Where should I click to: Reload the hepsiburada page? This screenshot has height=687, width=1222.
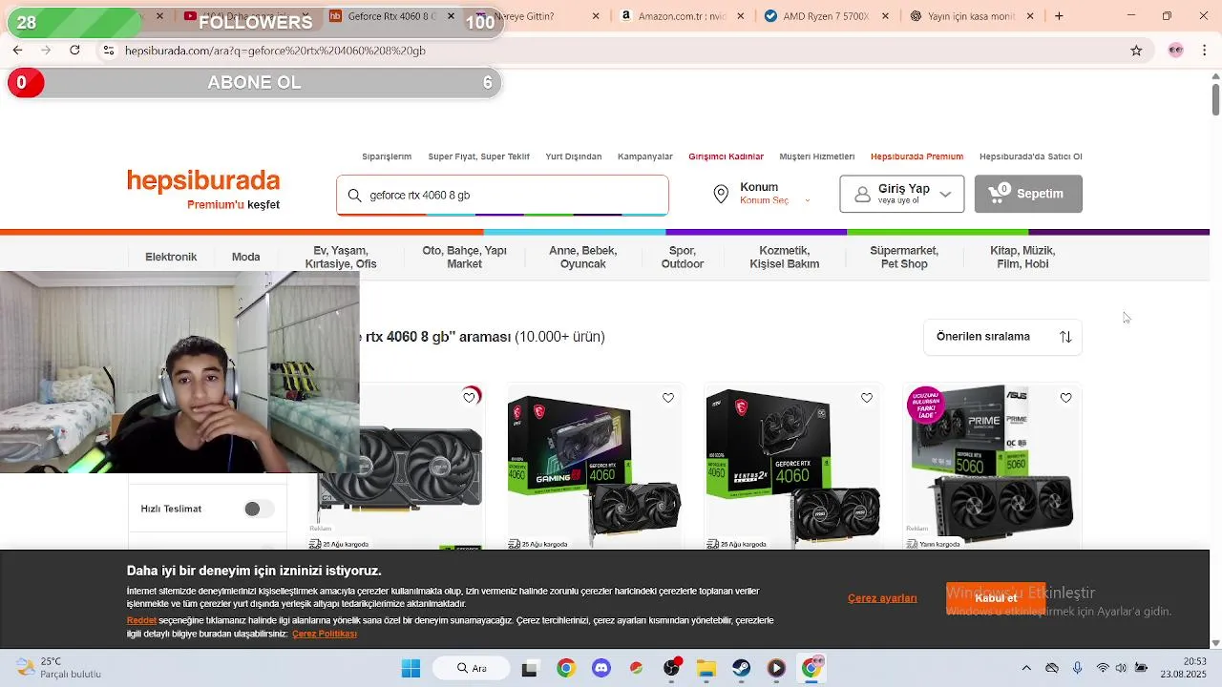74,51
